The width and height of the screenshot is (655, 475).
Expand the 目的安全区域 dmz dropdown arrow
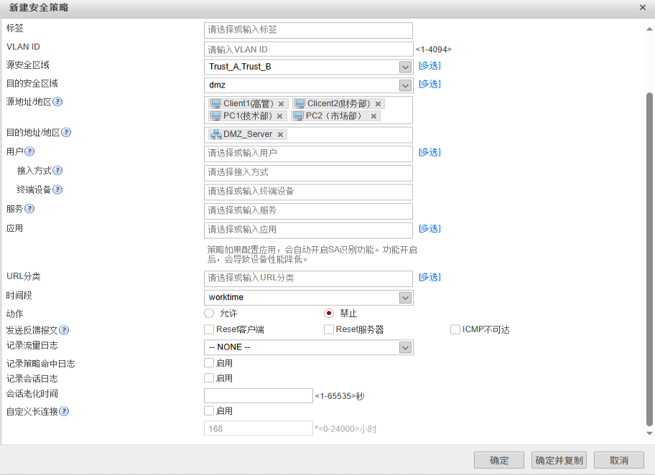coord(405,85)
